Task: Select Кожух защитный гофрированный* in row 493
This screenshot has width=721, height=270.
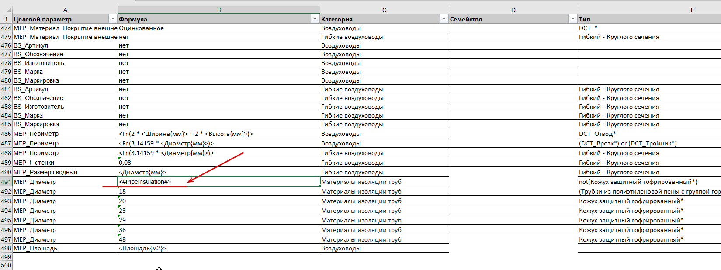Action: (x=649, y=201)
